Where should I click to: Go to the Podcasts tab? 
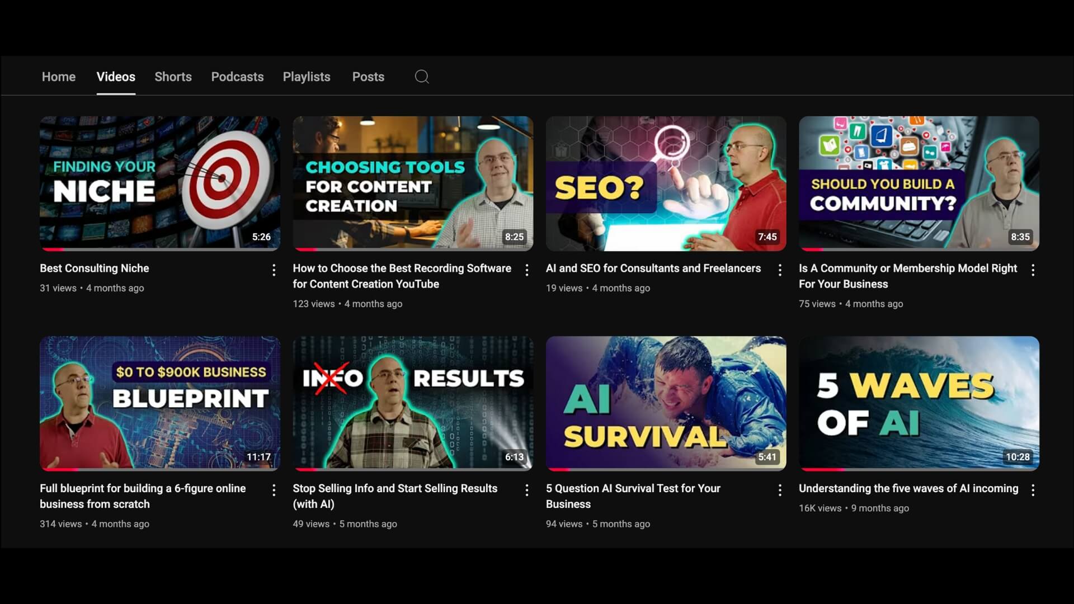237,77
